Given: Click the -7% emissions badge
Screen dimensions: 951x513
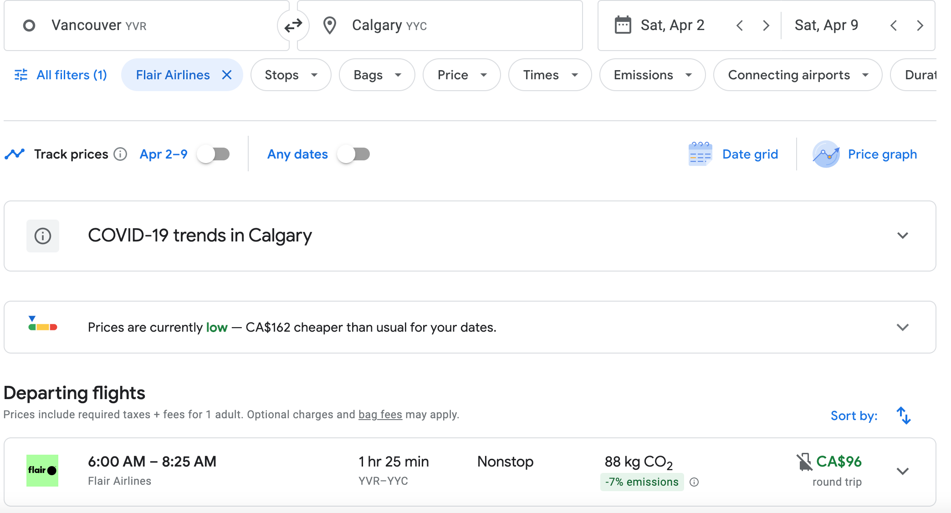Looking at the screenshot, I should point(642,482).
